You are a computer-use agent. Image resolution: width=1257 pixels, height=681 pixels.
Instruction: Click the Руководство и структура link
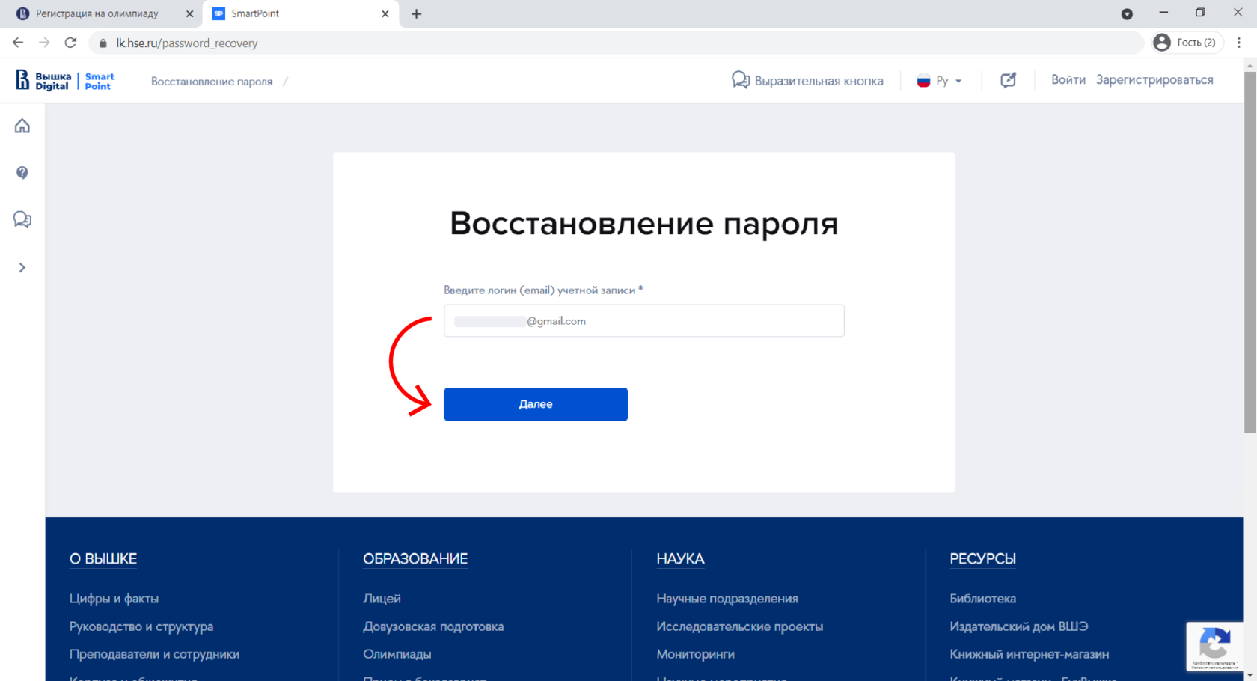coord(141,626)
